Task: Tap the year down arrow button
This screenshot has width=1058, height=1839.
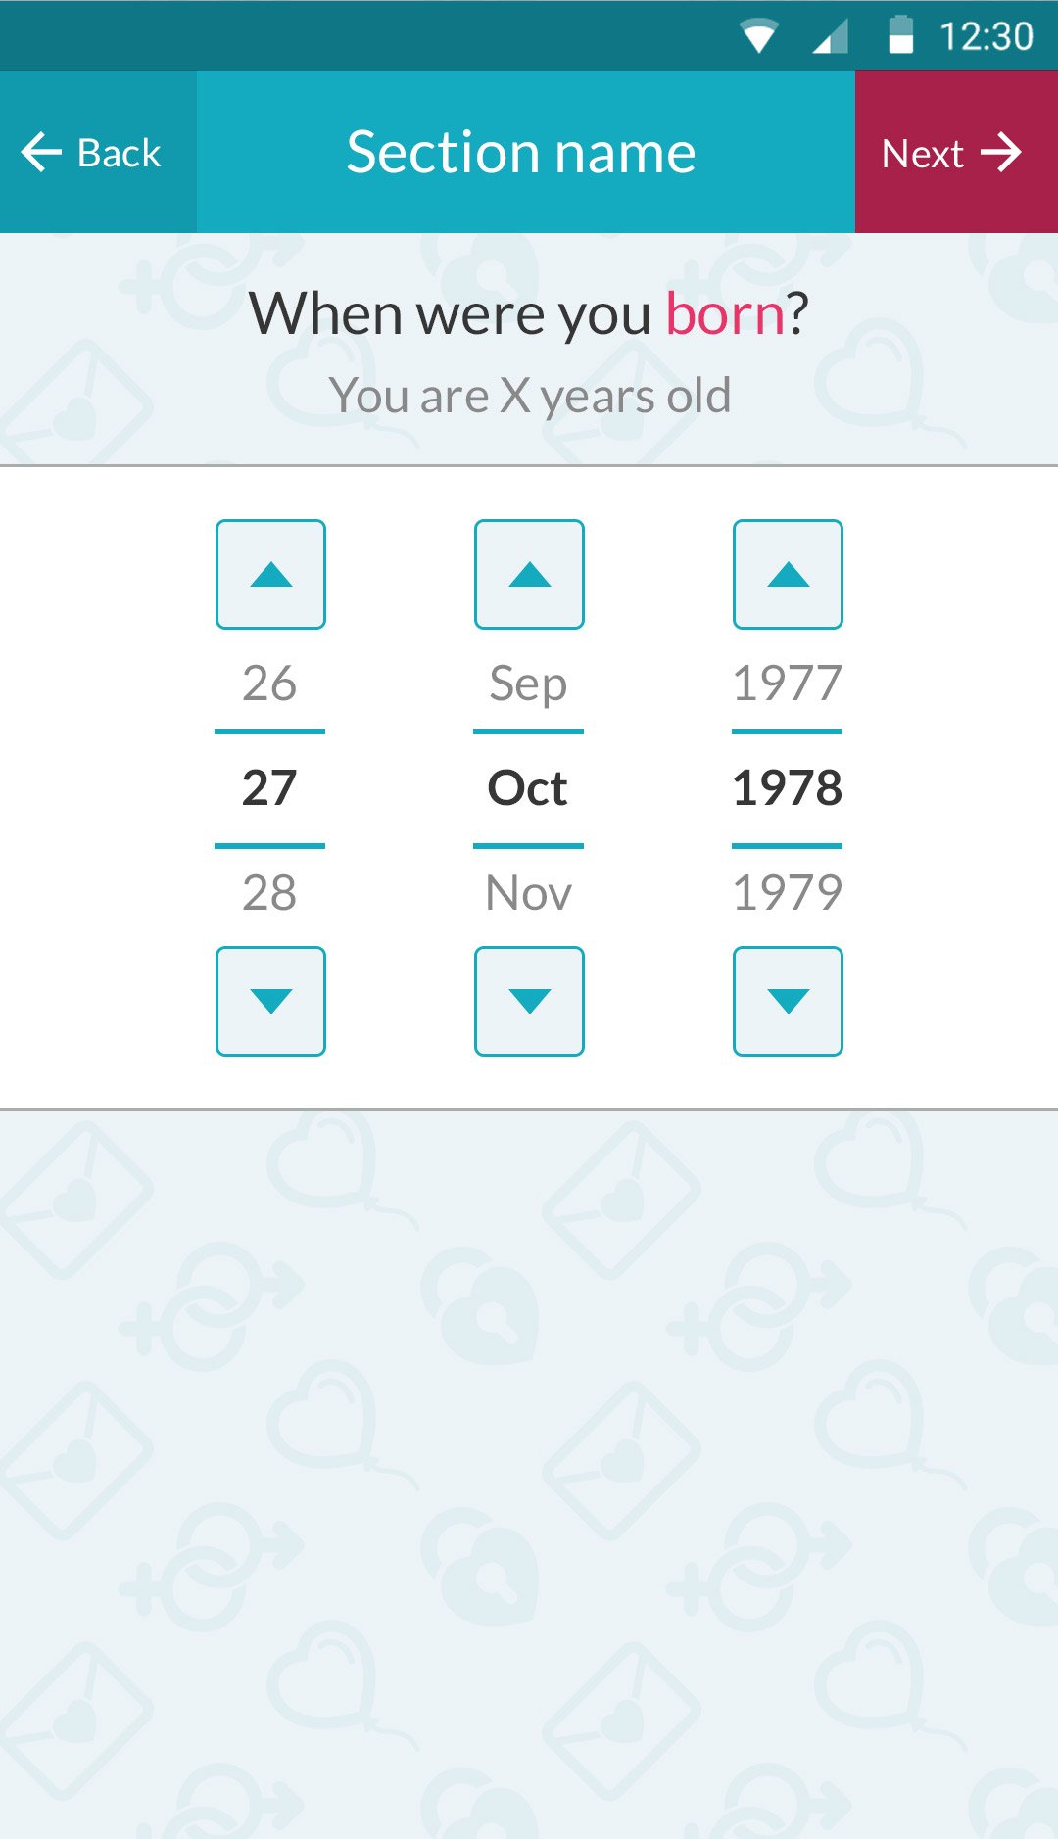Action: pos(788,1001)
